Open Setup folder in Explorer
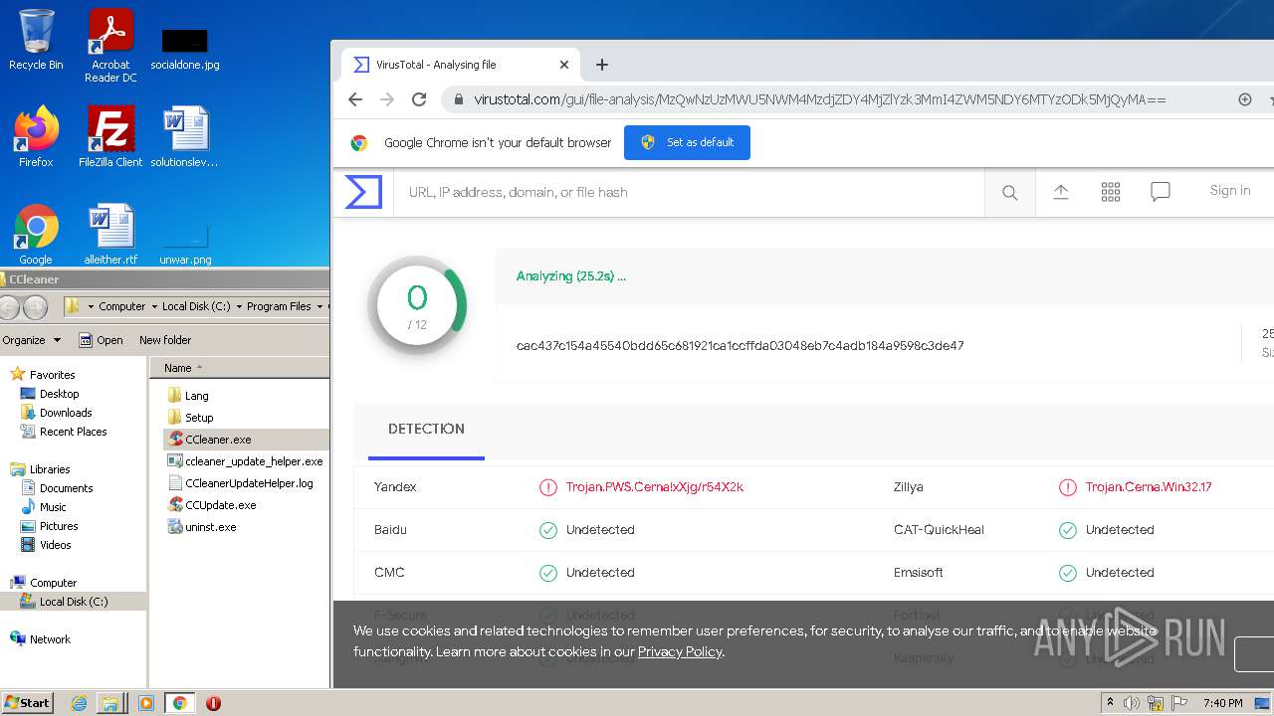This screenshot has height=716, width=1274. click(x=190, y=418)
